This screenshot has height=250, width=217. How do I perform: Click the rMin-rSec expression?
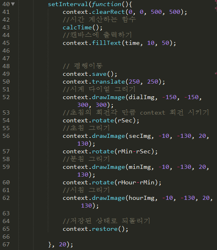pyautogui.click(x=134, y=151)
